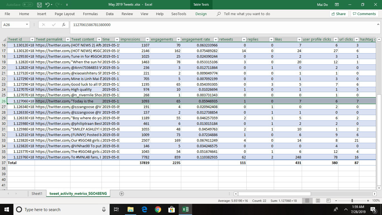Open the Tweet content filter dropdown

point(99,39)
